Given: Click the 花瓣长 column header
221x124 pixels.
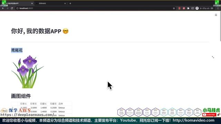Looking at the screenshot, I should (43, 104).
